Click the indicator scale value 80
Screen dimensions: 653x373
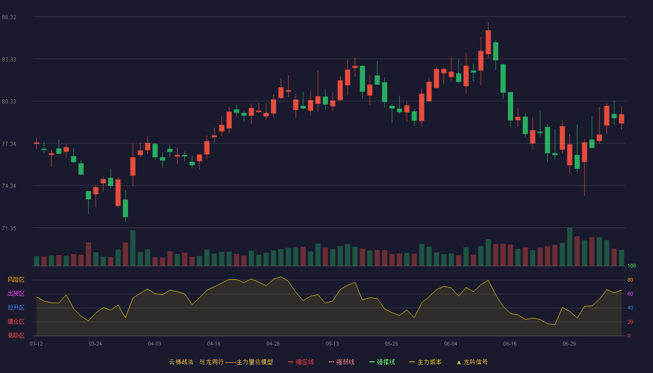point(630,280)
